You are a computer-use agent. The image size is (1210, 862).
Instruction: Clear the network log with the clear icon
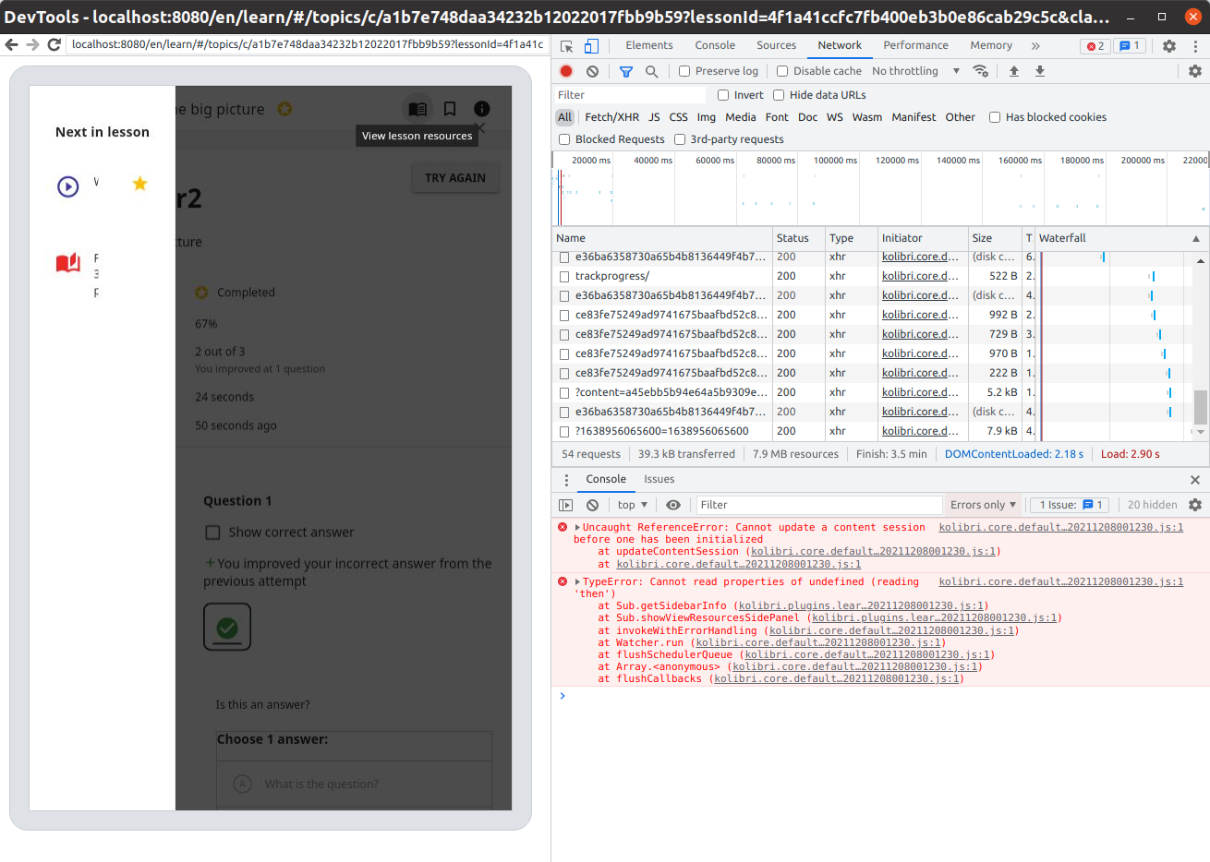click(591, 70)
